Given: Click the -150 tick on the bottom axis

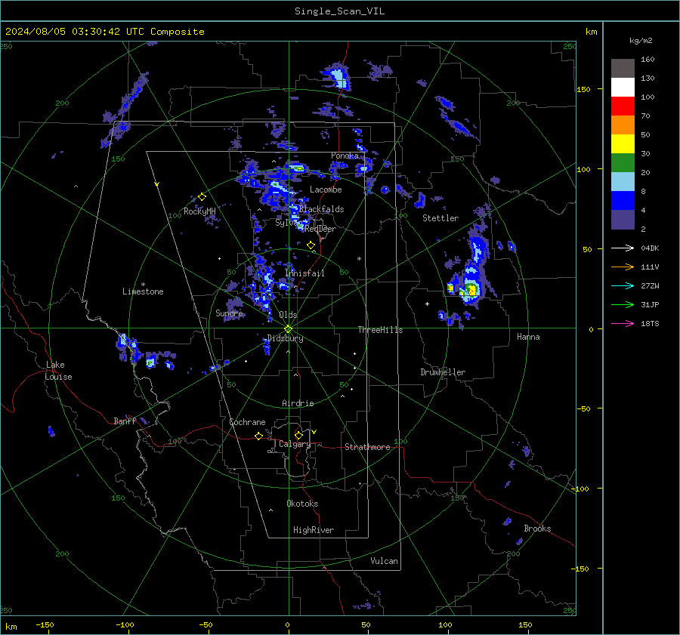Looking at the screenshot, I should 45,624.
